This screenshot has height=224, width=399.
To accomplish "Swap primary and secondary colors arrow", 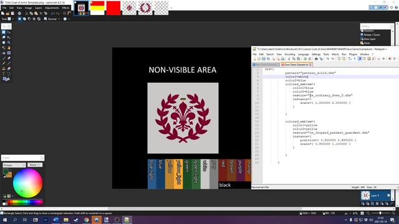I will pos(11,170).
